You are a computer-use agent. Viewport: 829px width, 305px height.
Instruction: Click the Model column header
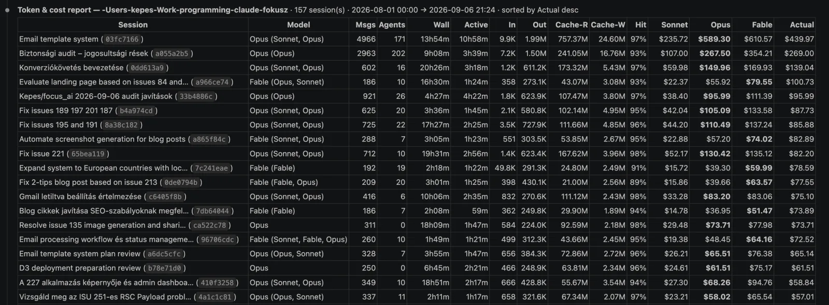click(298, 24)
